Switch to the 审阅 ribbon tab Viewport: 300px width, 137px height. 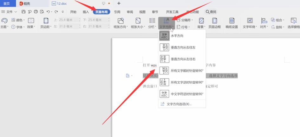tap(130, 12)
